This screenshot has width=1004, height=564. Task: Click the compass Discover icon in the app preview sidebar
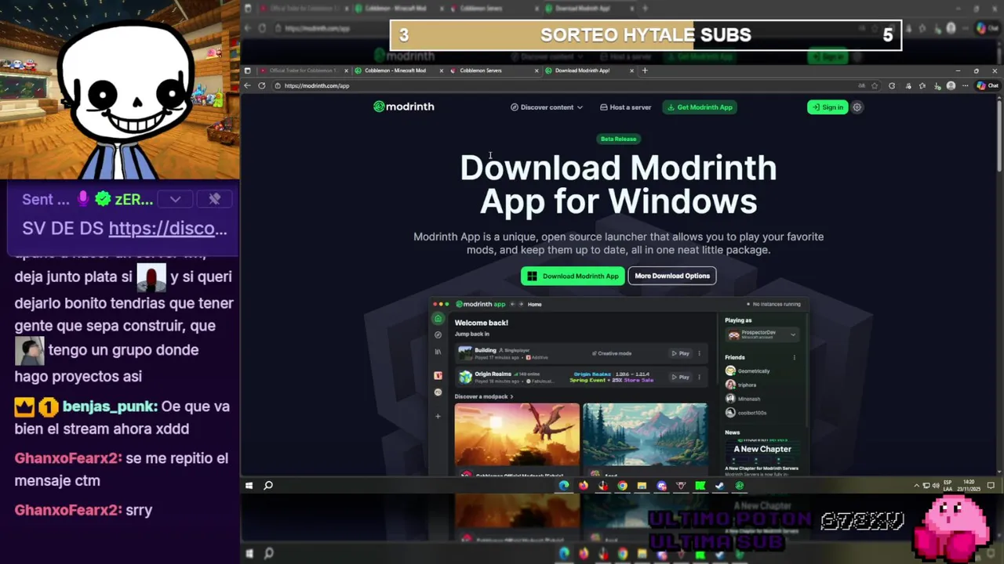coord(438,334)
